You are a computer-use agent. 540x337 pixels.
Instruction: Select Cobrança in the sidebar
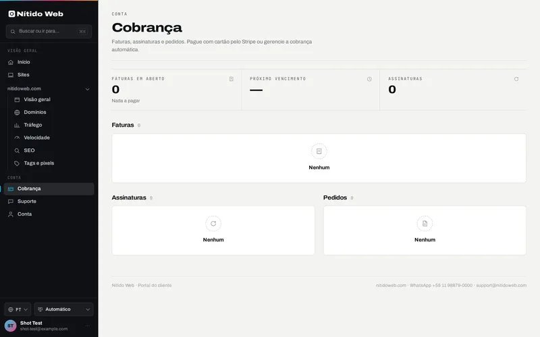(x=49, y=189)
